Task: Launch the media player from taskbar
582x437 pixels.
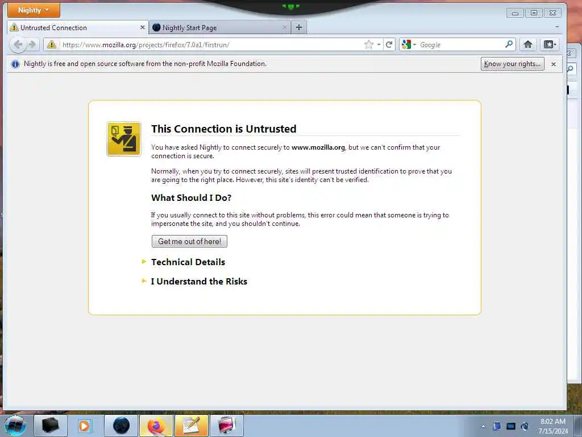Action: click(85, 426)
